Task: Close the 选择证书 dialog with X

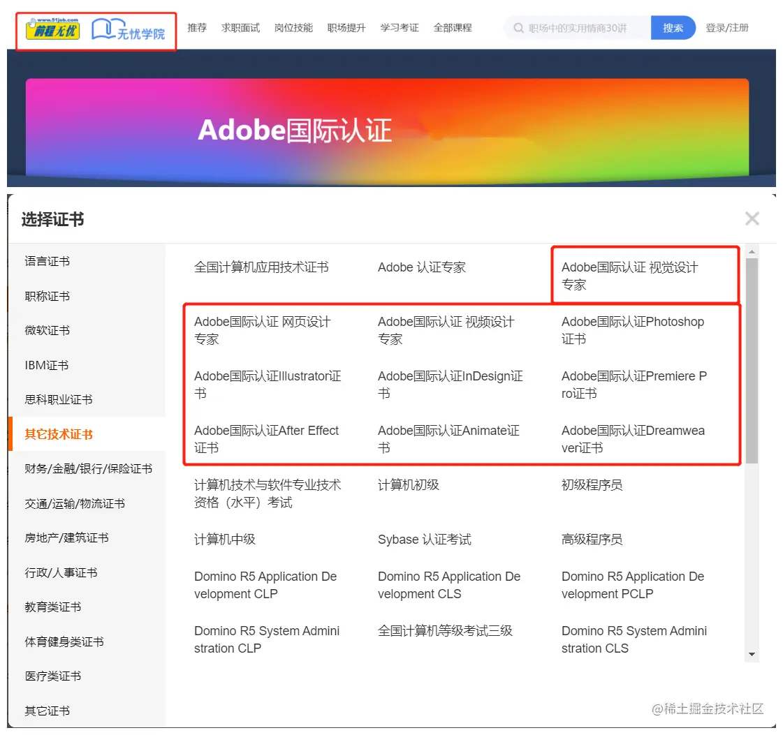Action: [752, 218]
